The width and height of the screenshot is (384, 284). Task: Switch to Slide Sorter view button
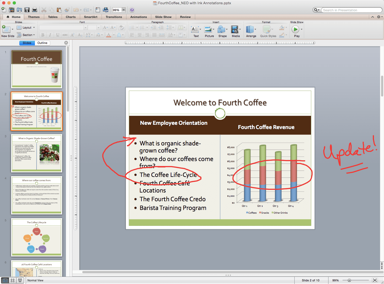(x=12, y=280)
